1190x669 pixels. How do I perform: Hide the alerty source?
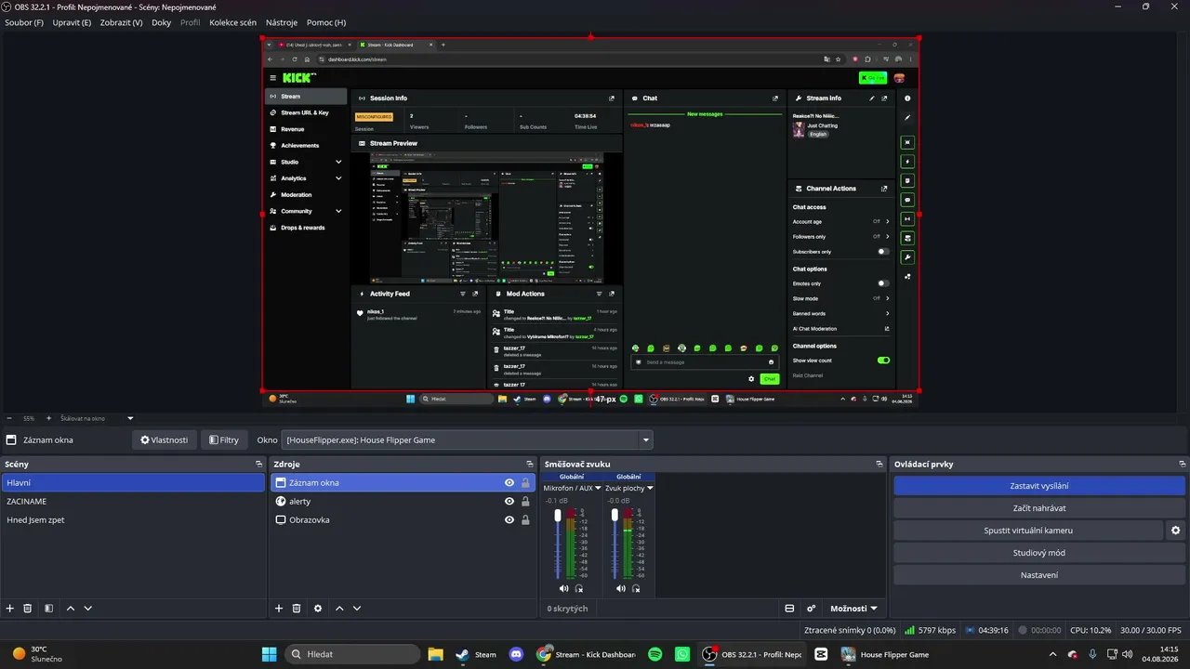pos(509,502)
